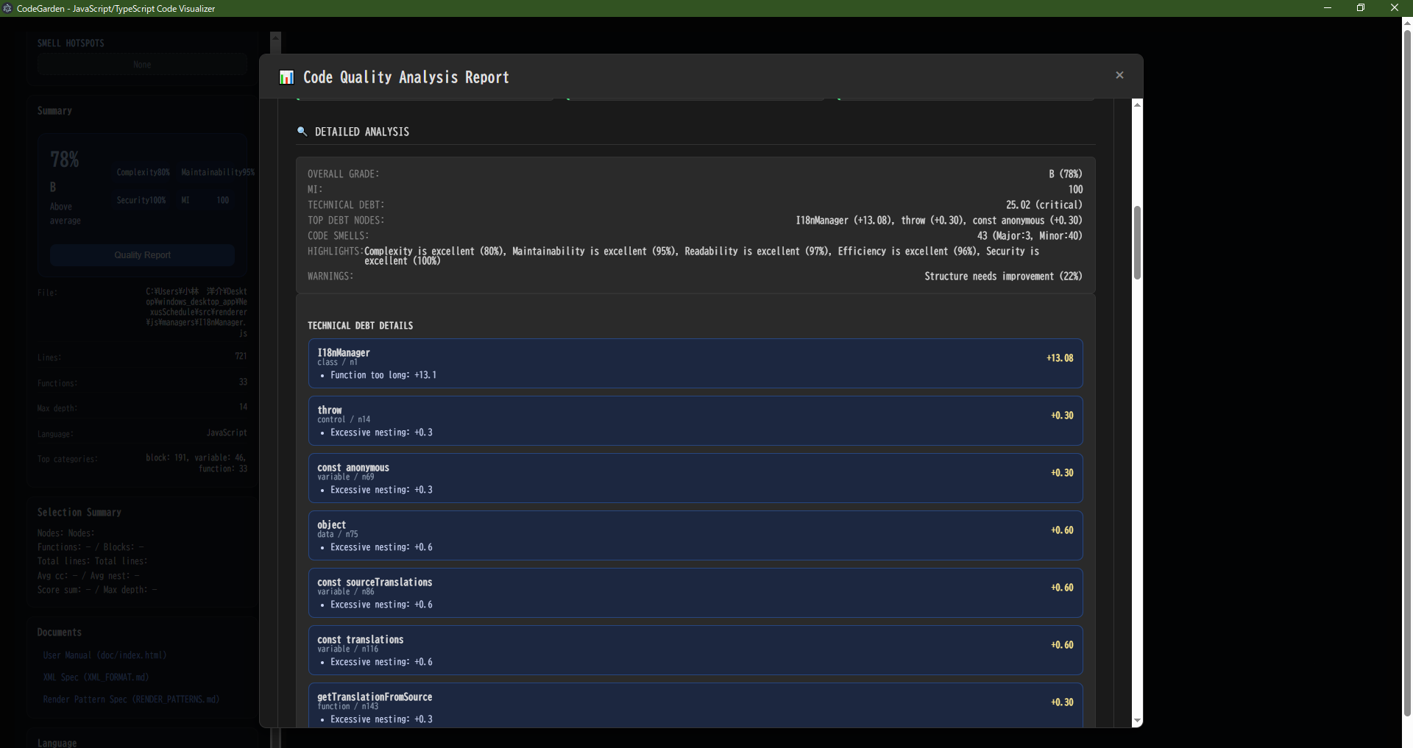
Task: Open the const anonymous debt entry
Action: click(x=695, y=478)
